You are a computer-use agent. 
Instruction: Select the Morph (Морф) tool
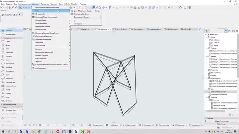tap(12, 90)
